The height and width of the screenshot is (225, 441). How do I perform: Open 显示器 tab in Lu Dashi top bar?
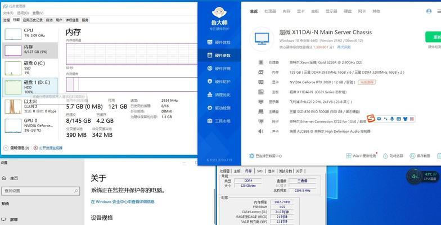coord(331,11)
